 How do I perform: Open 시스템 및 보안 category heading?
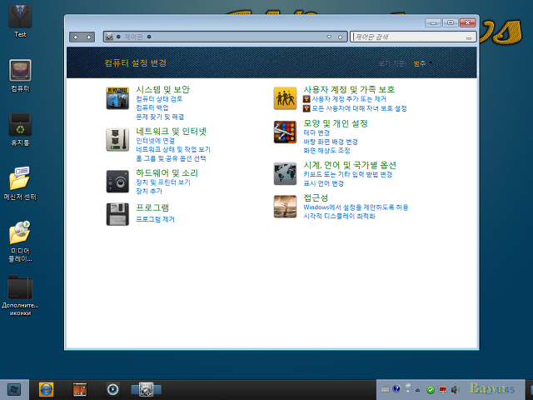tap(163, 89)
